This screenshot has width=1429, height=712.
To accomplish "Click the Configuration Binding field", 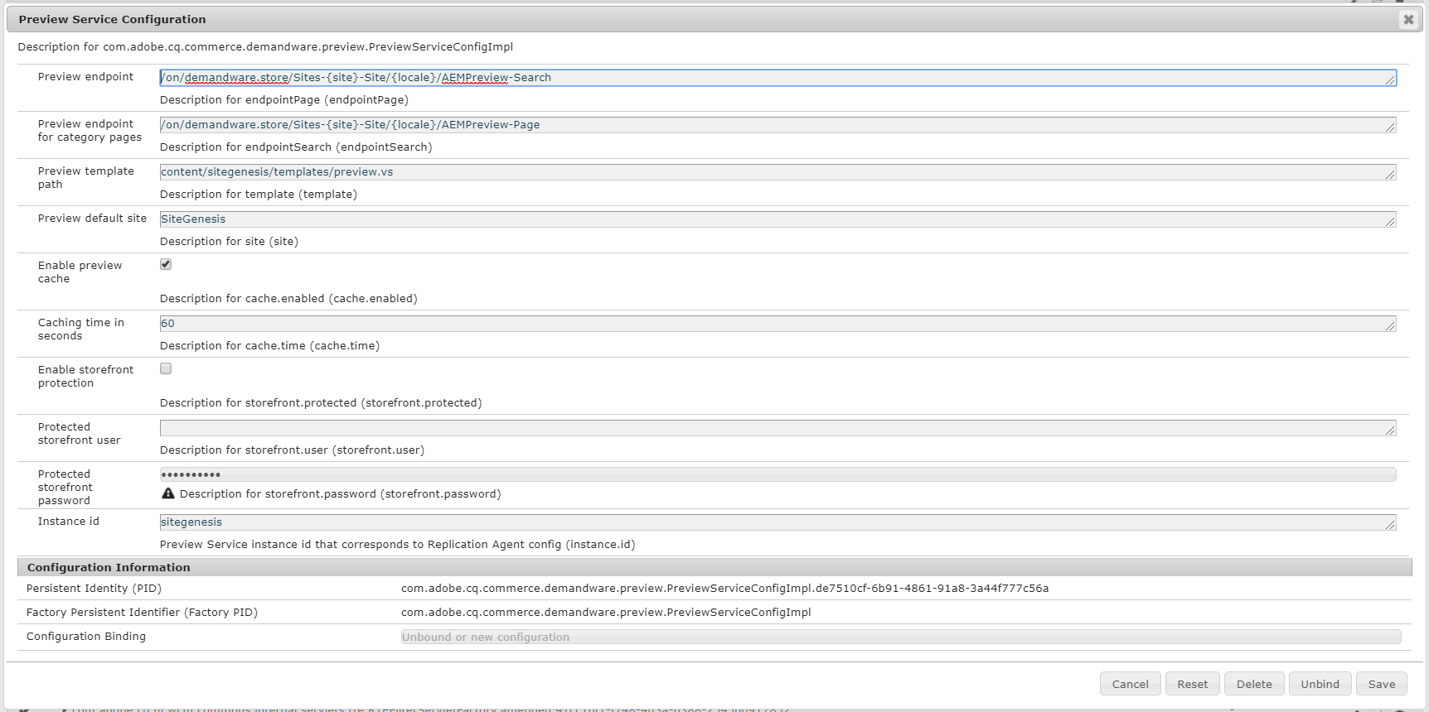I will [x=901, y=637].
